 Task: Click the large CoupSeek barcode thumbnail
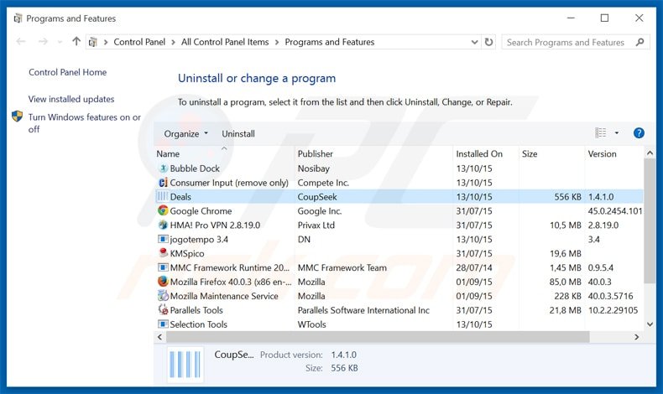tap(185, 364)
